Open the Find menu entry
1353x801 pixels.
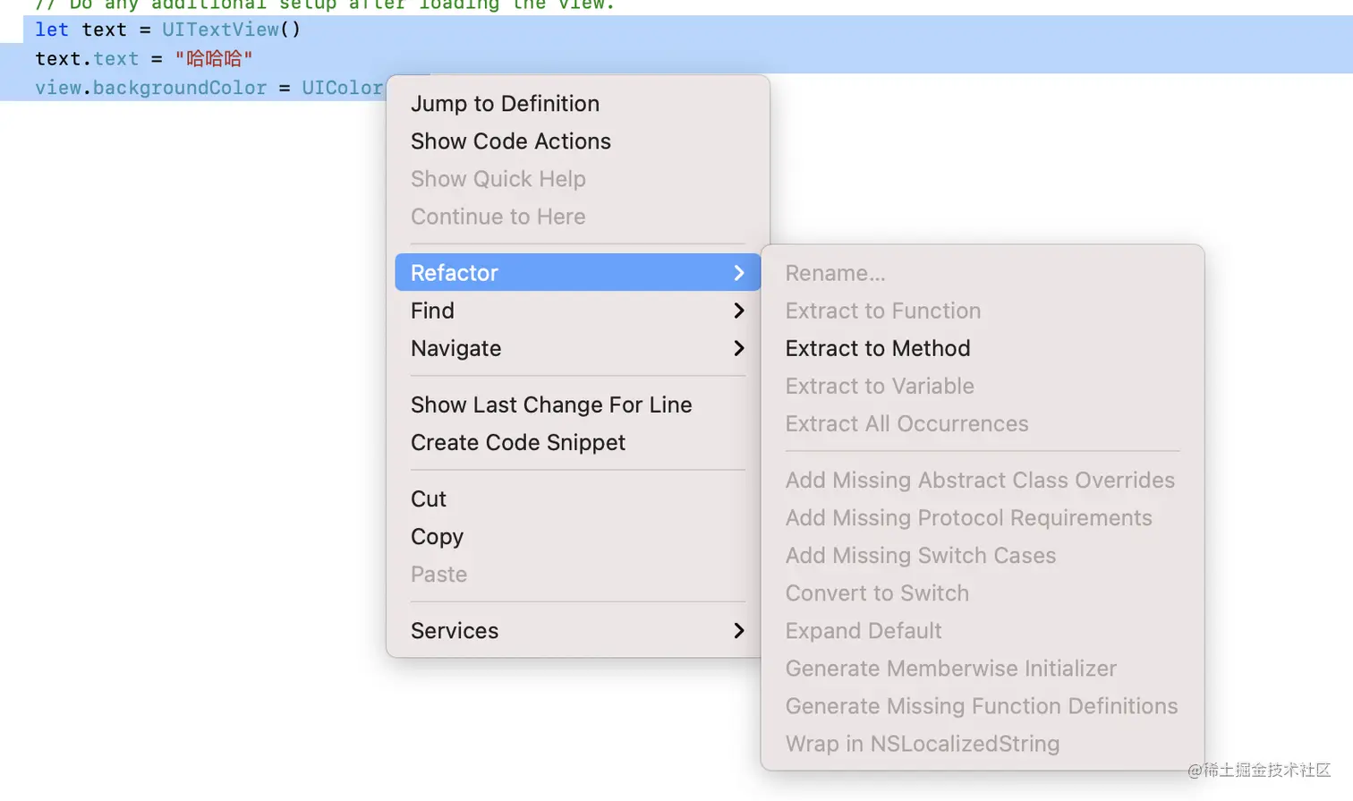point(433,311)
